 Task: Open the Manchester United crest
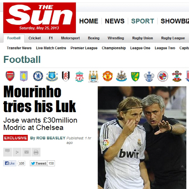point(107,76)
